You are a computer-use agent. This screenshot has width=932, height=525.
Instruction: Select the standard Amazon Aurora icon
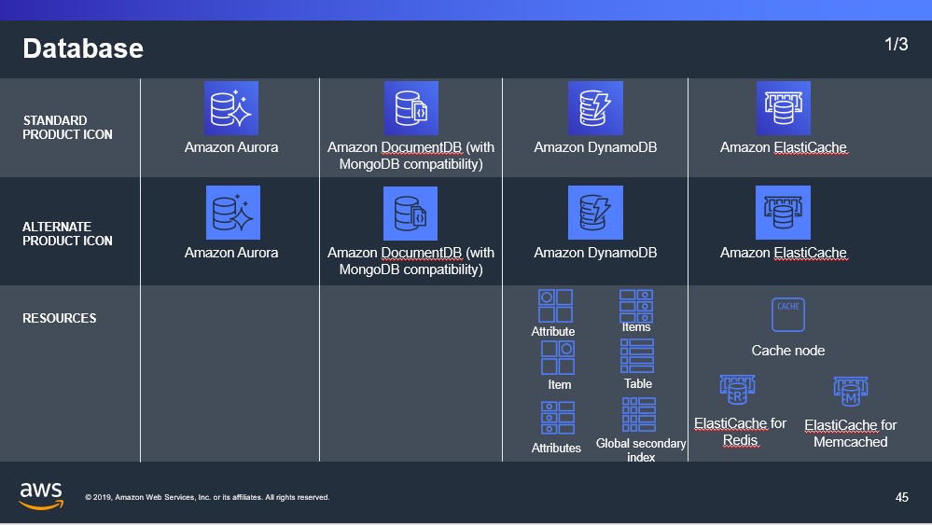click(231, 108)
